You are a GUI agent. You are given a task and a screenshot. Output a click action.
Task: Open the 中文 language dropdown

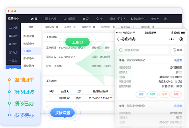click(x=155, y=19)
